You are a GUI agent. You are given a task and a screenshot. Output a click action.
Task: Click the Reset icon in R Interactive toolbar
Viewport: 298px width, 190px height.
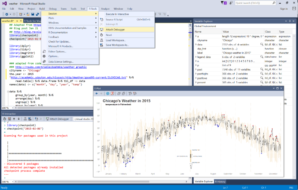(x=4, y=119)
